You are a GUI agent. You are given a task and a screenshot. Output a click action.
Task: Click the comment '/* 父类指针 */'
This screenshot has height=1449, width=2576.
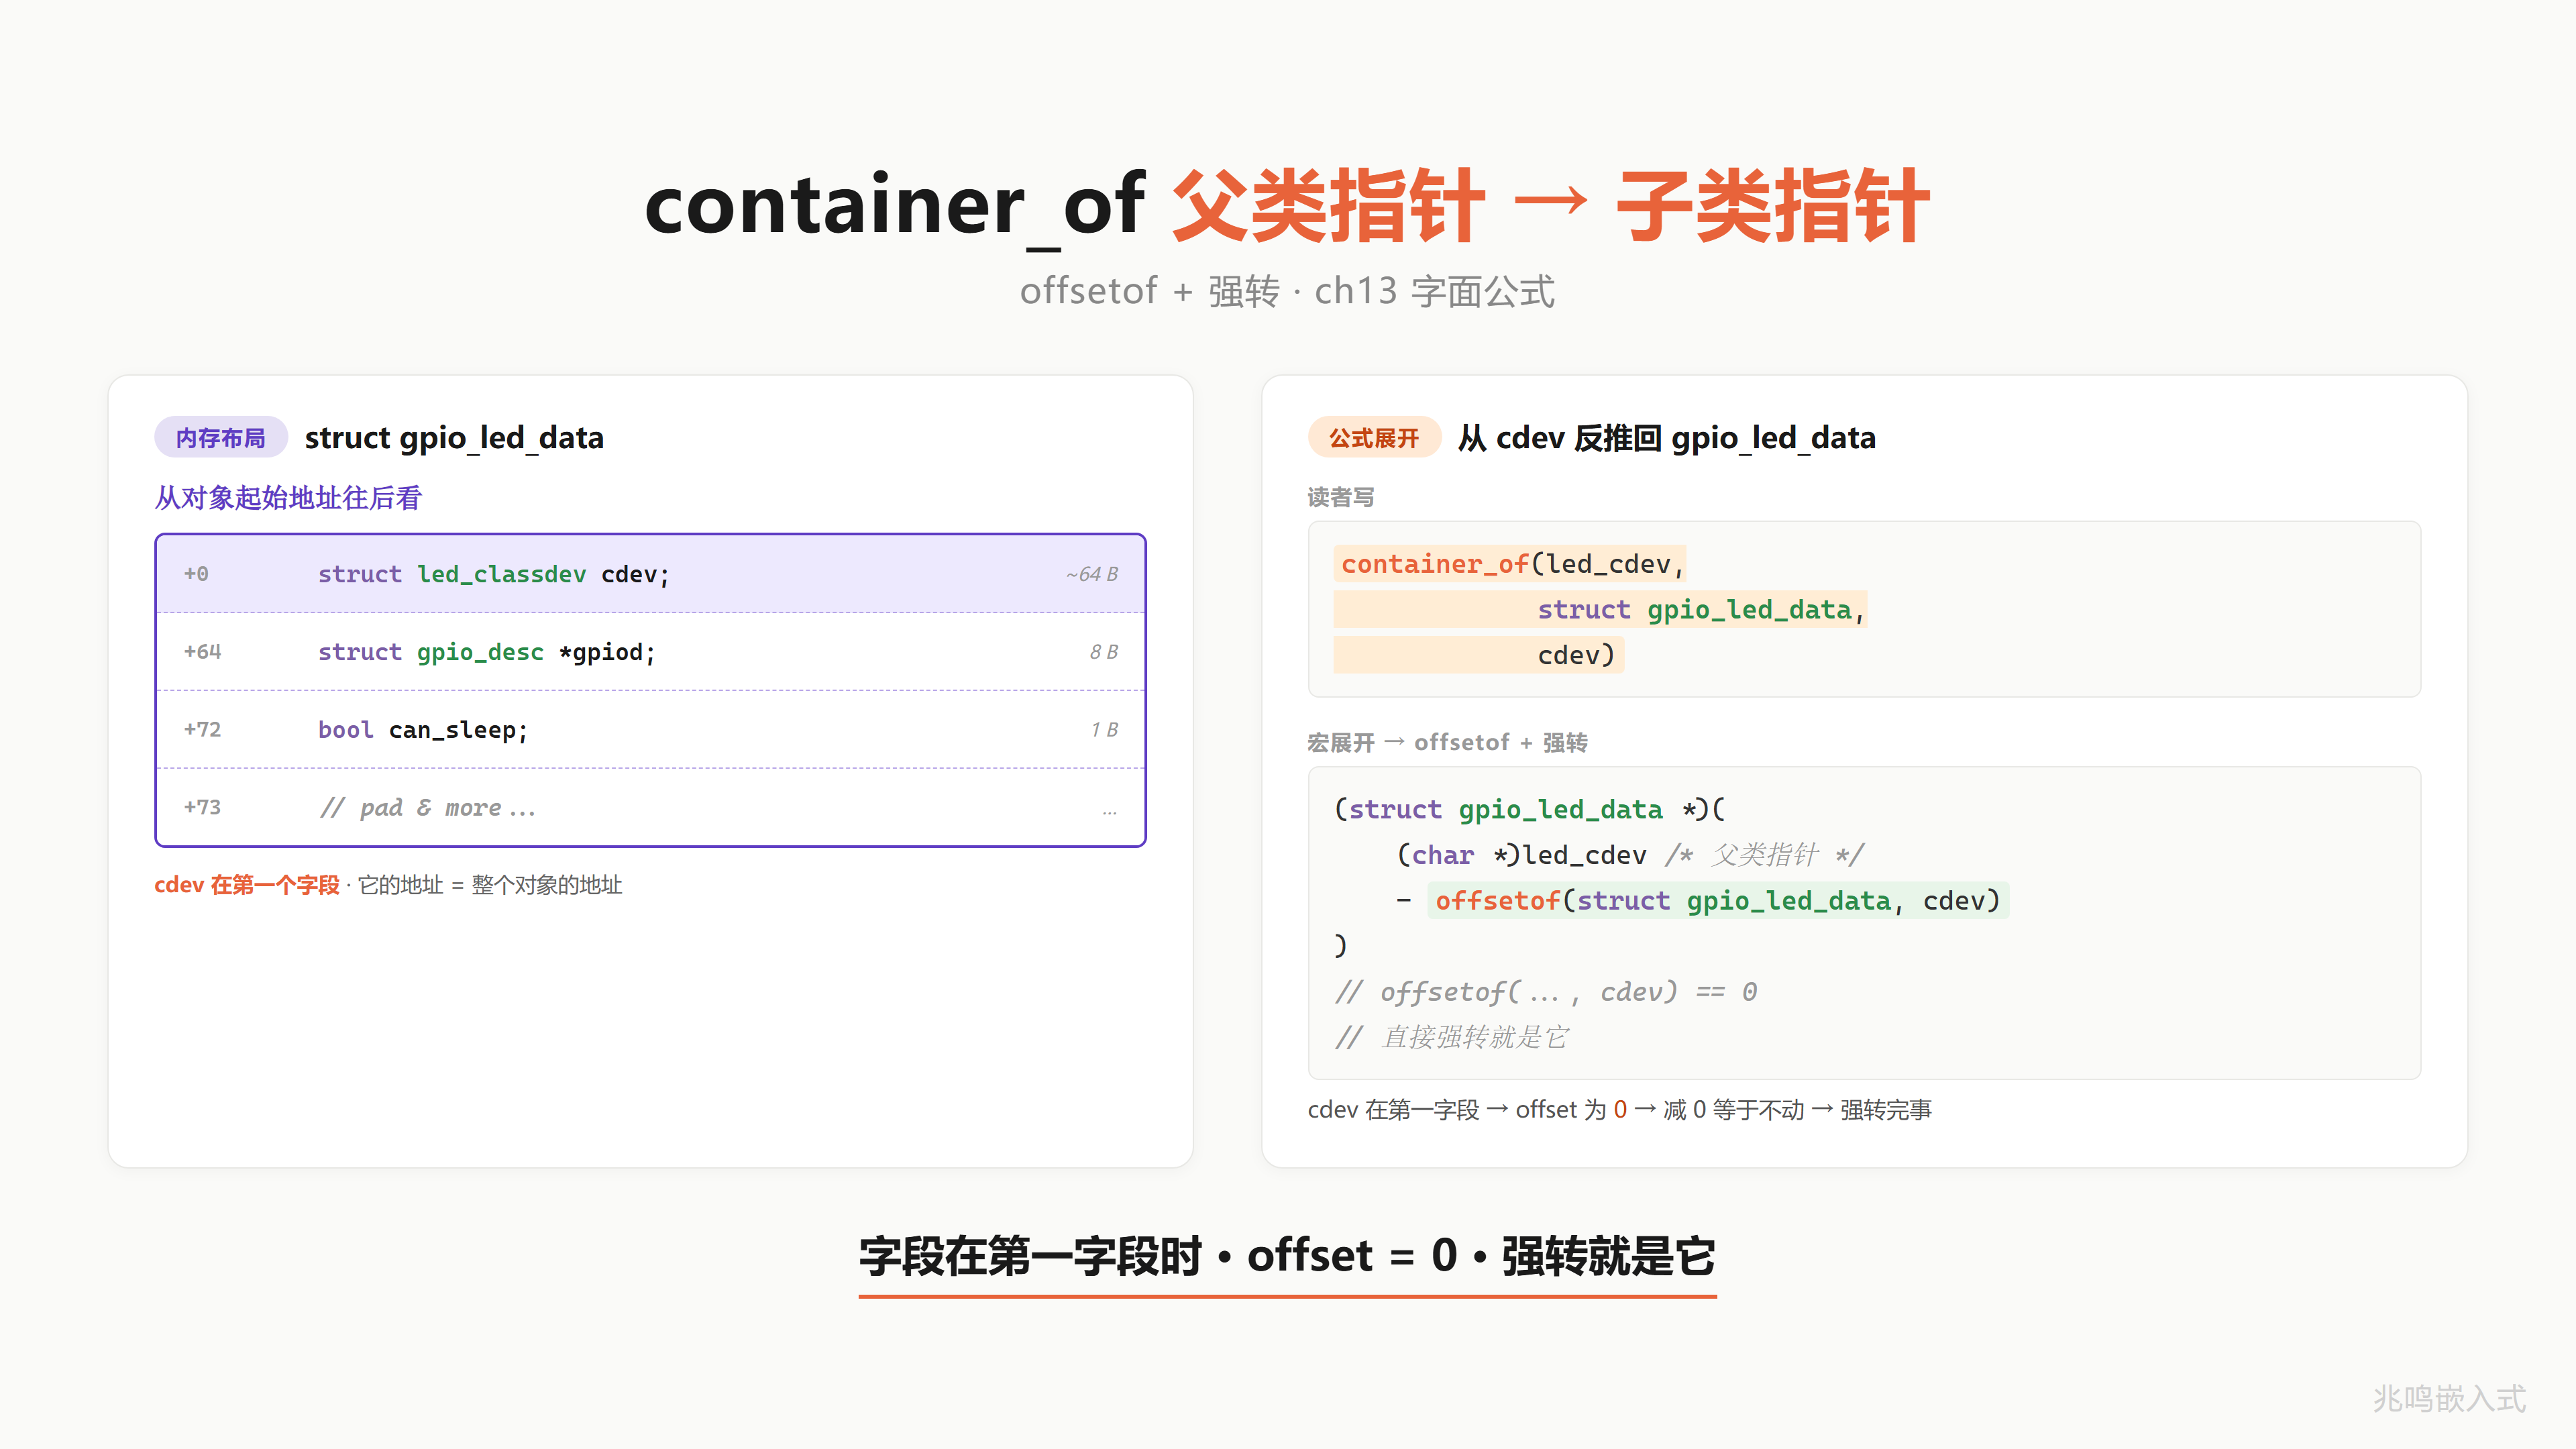click(x=1764, y=855)
